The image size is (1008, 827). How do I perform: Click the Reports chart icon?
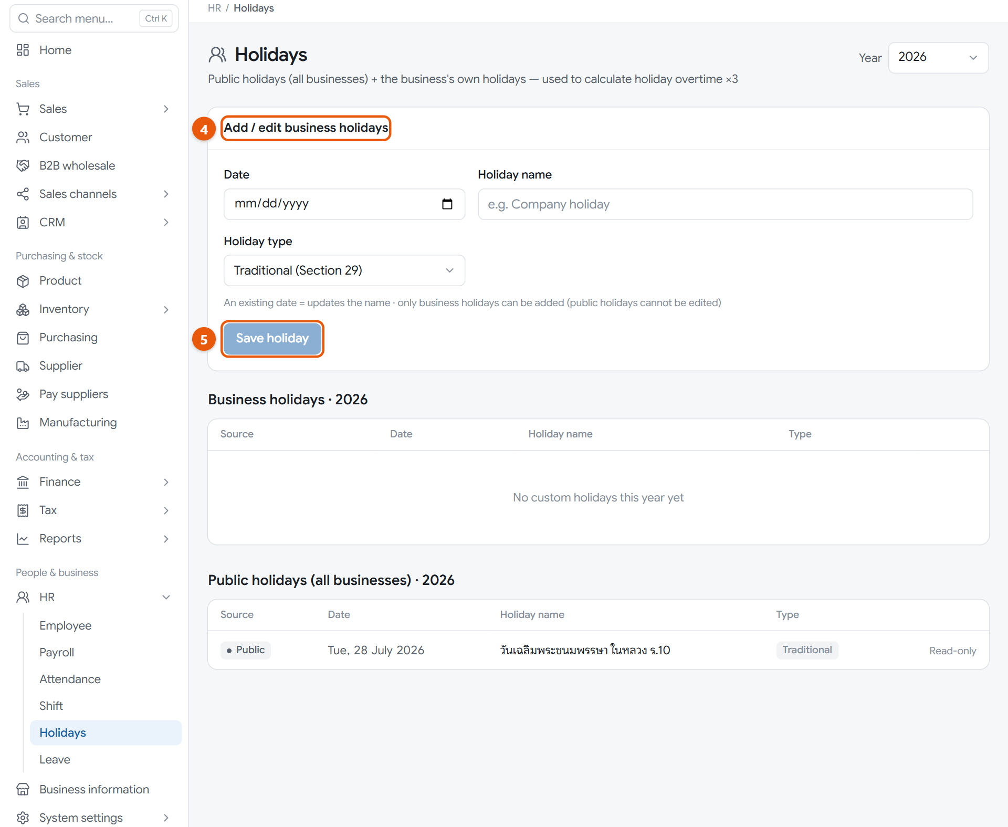[23, 539]
